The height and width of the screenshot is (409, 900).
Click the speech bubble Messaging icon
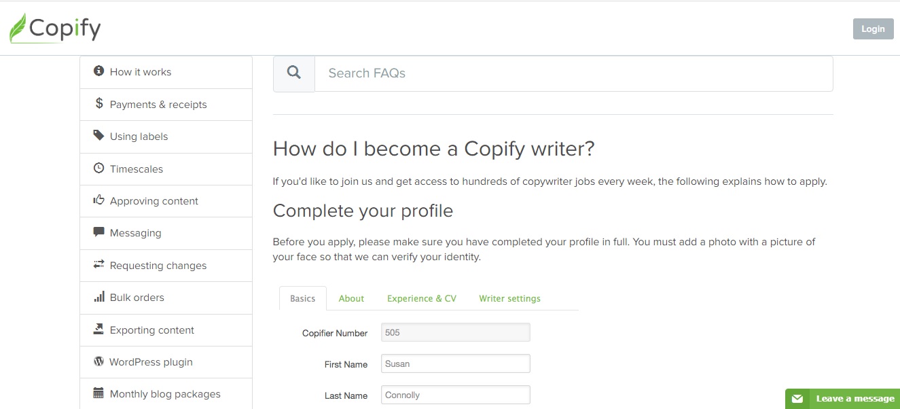pyautogui.click(x=99, y=232)
